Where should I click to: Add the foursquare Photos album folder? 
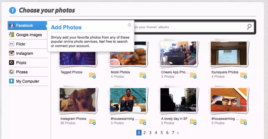pos(244,75)
